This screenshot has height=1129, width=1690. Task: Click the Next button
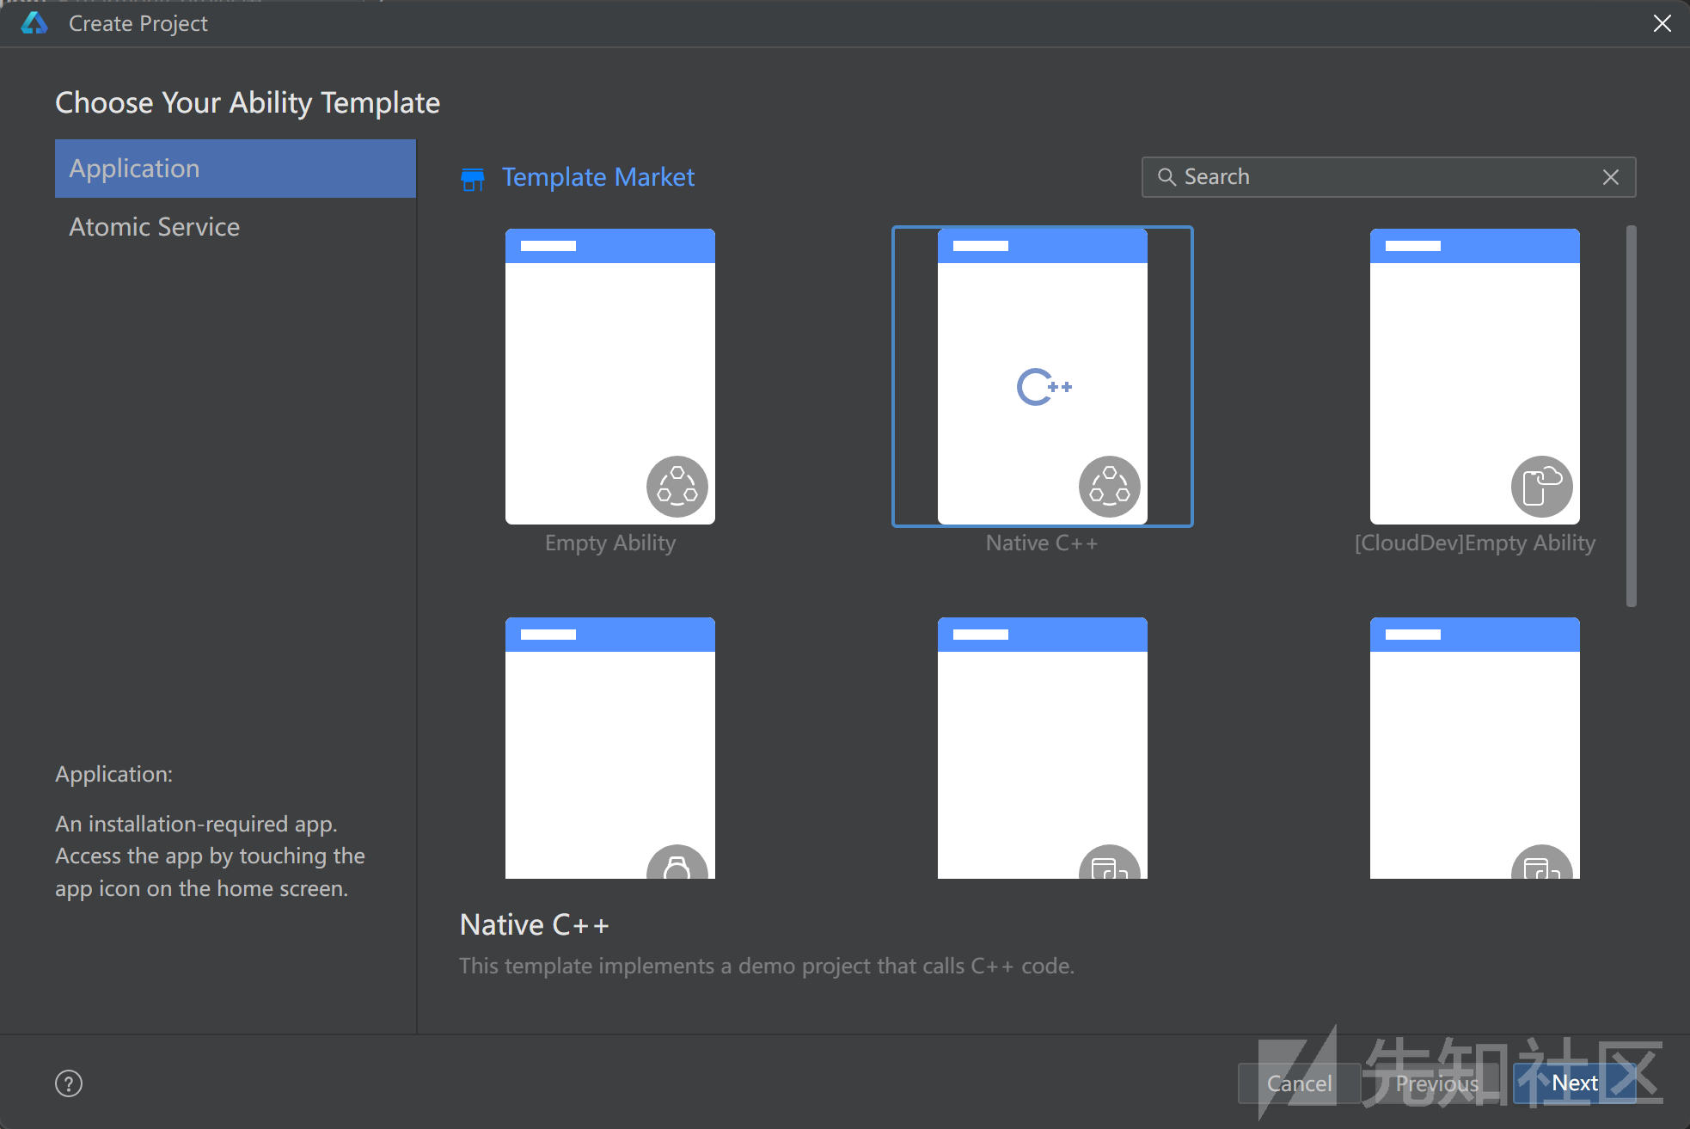tap(1575, 1083)
